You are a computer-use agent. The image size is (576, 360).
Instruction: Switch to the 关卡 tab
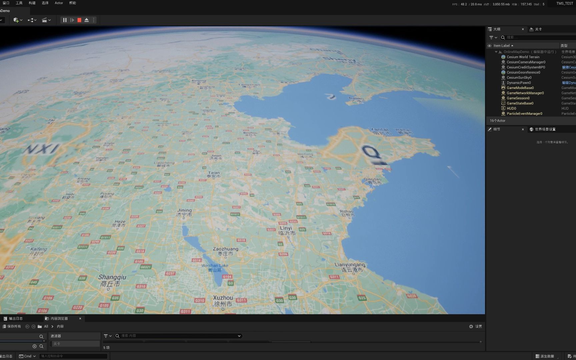539,29
